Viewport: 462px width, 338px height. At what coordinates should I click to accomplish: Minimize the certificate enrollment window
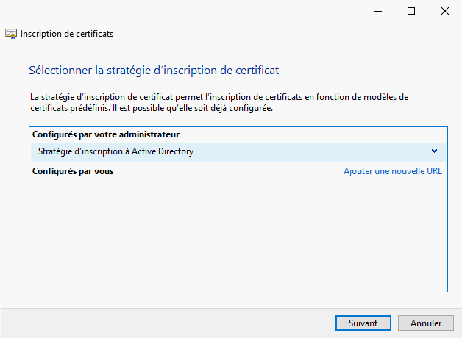click(377, 11)
